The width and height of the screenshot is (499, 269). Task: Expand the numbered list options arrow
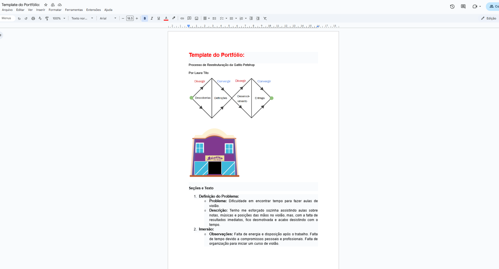tap(246, 18)
